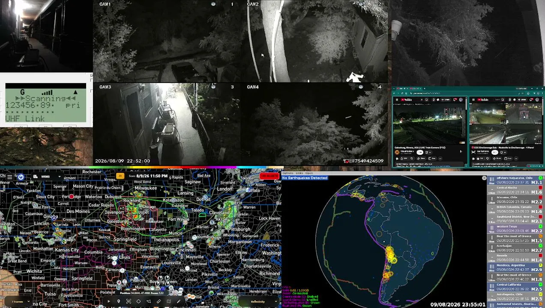The width and height of the screenshot is (545, 308).
Task: Click the search icon in CSX Chattanooga window
Action: [503, 100]
